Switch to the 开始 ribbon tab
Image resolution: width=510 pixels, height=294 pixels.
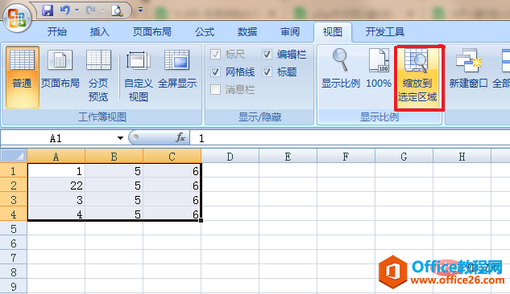[57, 32]
